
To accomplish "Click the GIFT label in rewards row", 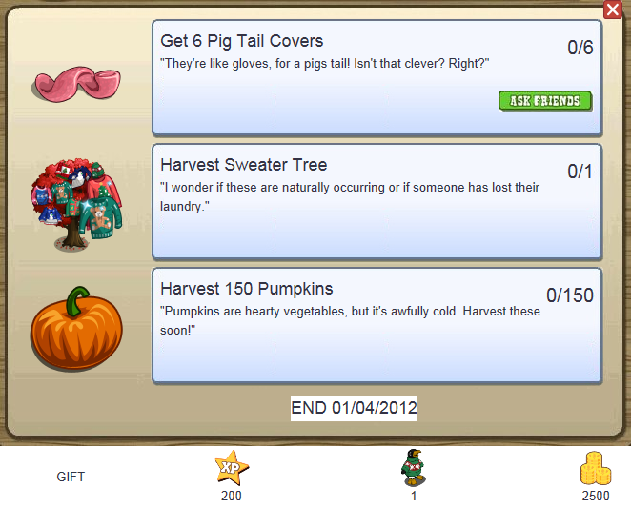I will coord(71,477).
